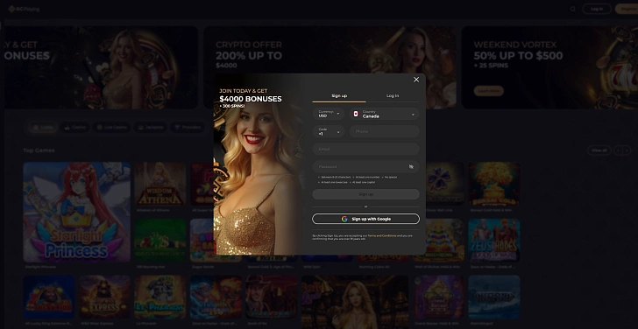The width and height of the screenshot is (638, 329).
Task: Click the Google logo icon
Action: click(x=344, y=219)
